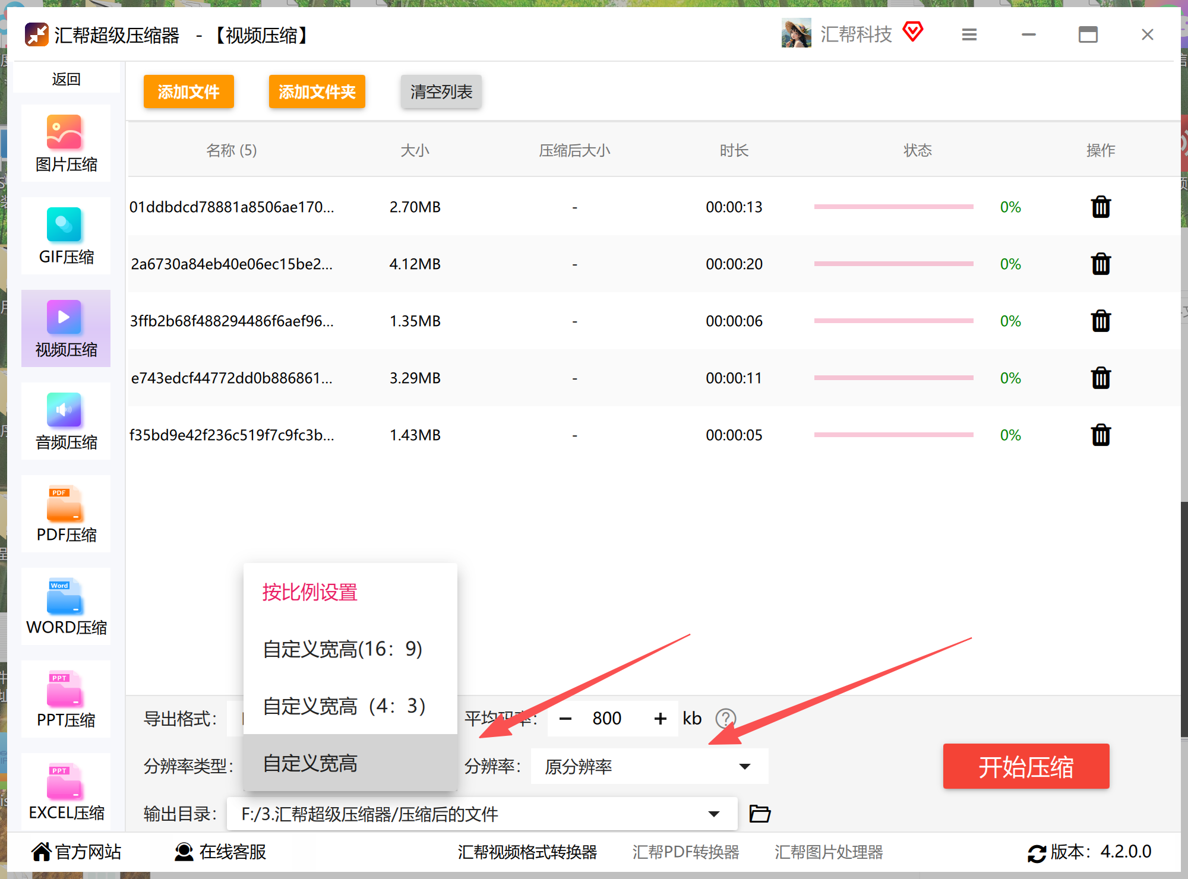
Task: Click the bitrate value field showing 800
Action: (x=607, y=719)
